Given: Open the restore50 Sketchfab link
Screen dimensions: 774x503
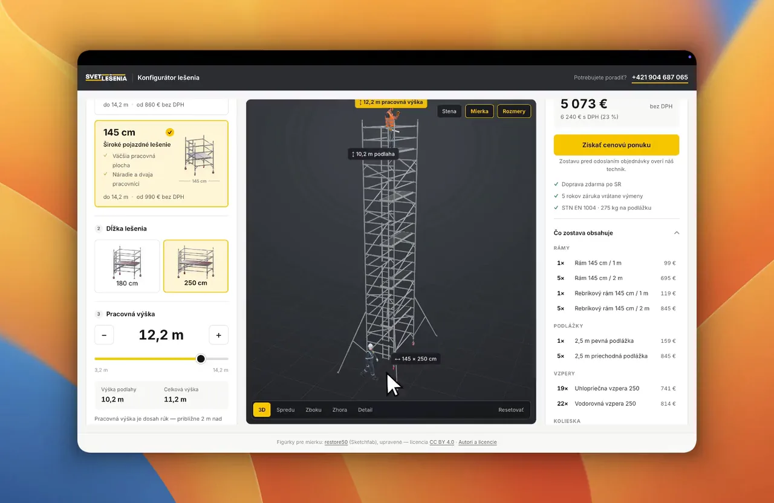Looking at the screenshot, I should point(336,443).
